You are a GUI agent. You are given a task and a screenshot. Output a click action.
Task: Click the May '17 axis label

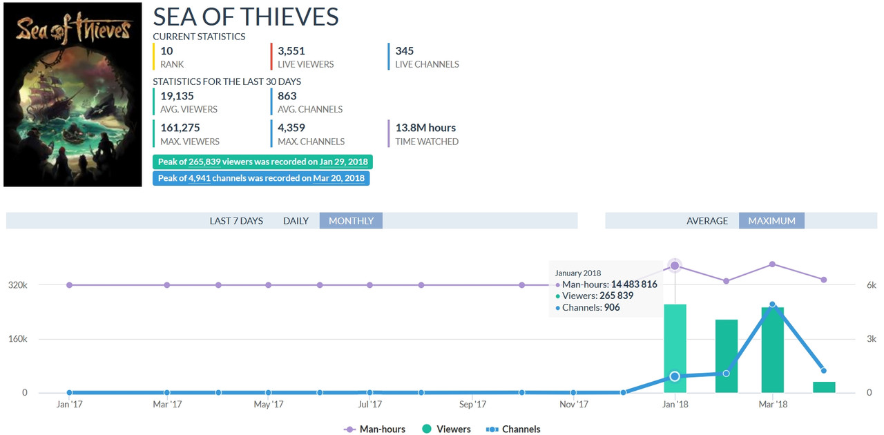[269, 405]
